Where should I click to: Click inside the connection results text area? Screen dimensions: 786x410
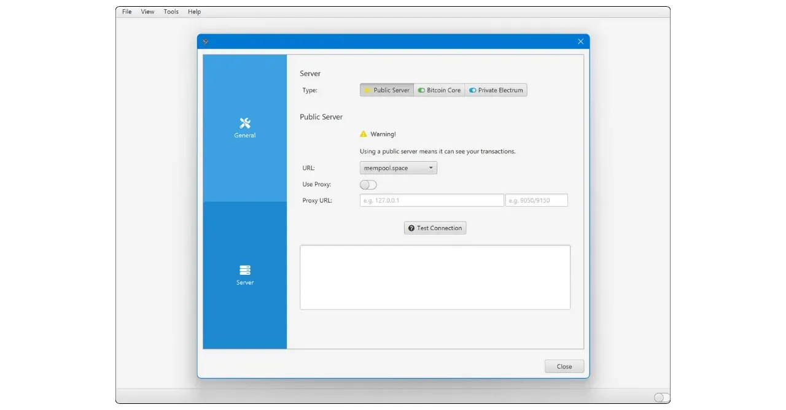435,277
